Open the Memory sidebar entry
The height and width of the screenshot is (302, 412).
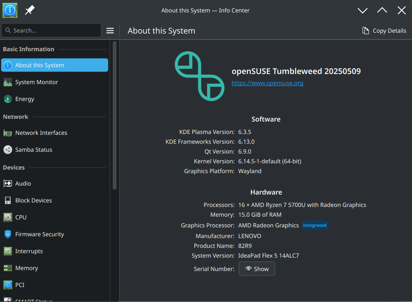55,268
